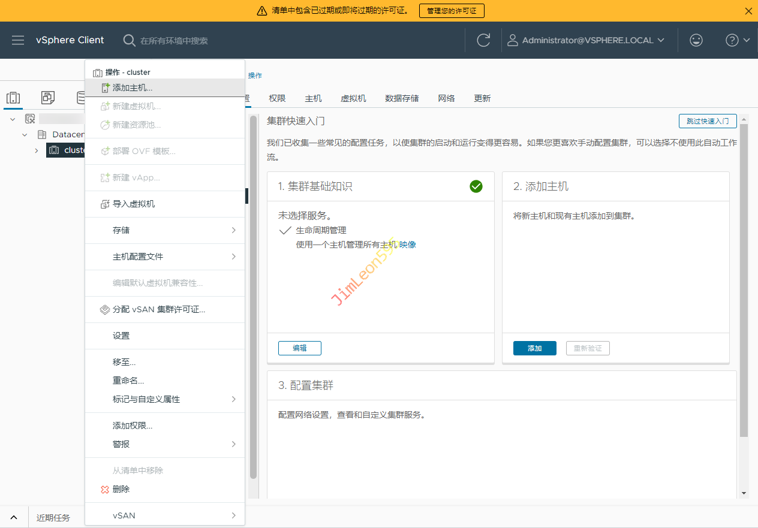The width and height of the screenshot is (758, 528).
Task: Collapse the Datacenter tree node
Action: pos(25,135)
